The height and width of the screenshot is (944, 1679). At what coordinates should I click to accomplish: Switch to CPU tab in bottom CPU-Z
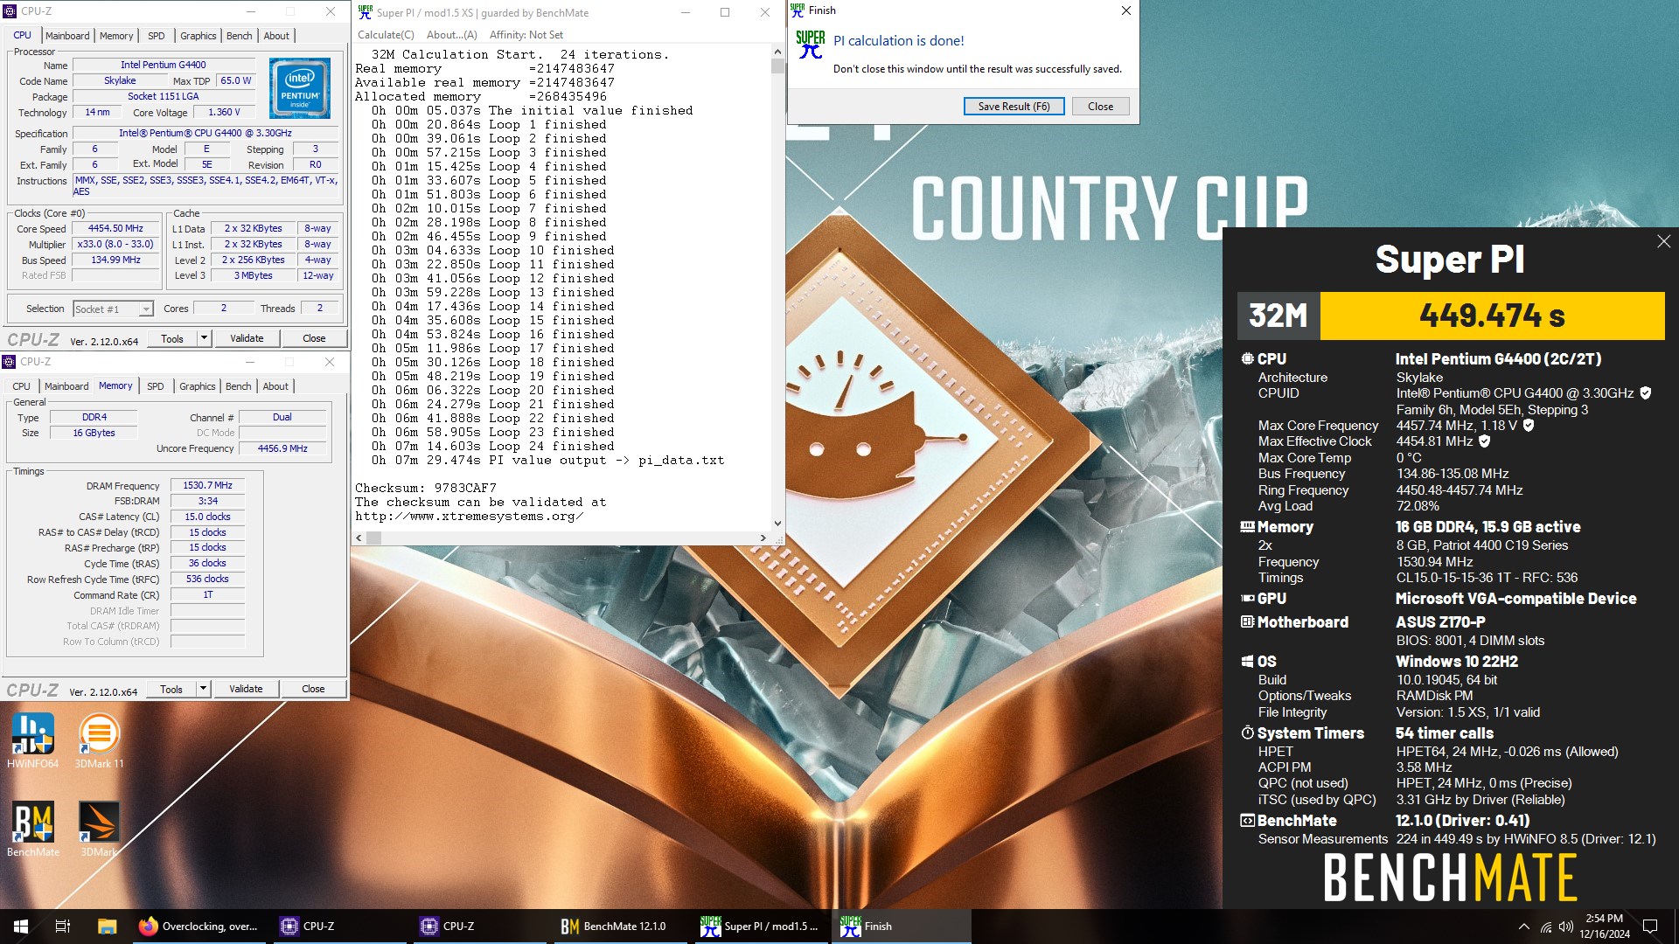pos(21,386)
